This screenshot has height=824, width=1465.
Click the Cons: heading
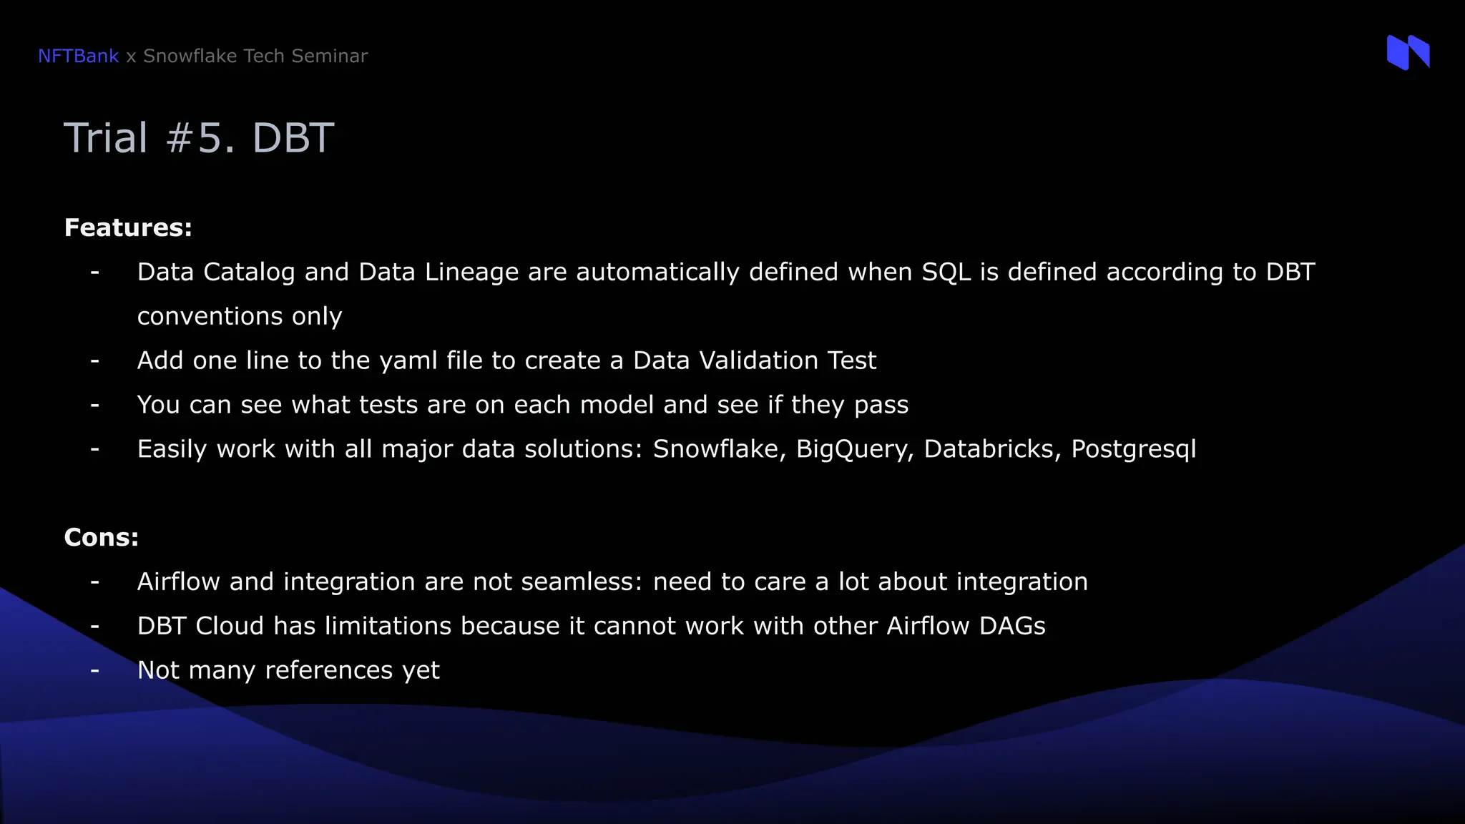tap(101, 537)
